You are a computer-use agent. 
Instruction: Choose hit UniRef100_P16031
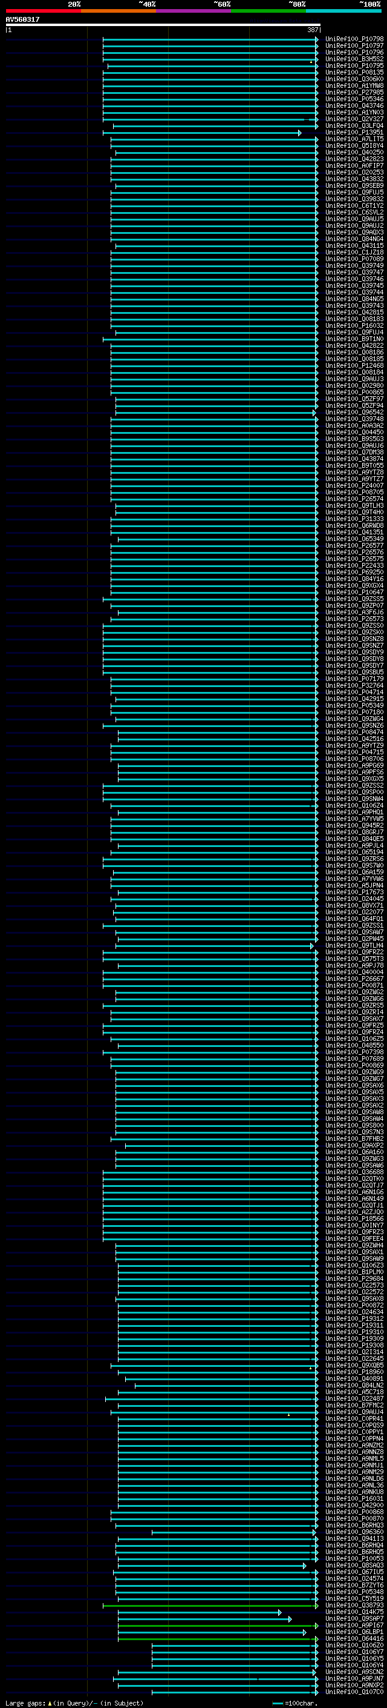coord(354,1498)
